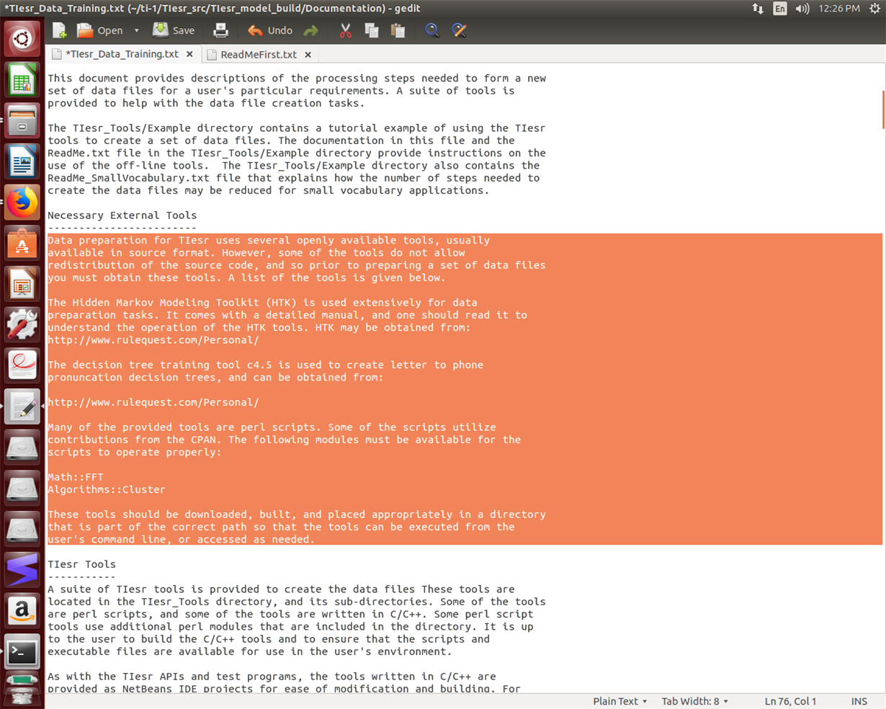Open Tab Width 8 dropdown
Image resolution: width=886 pixels, height=709 pixels.
(x=694, y=701)
